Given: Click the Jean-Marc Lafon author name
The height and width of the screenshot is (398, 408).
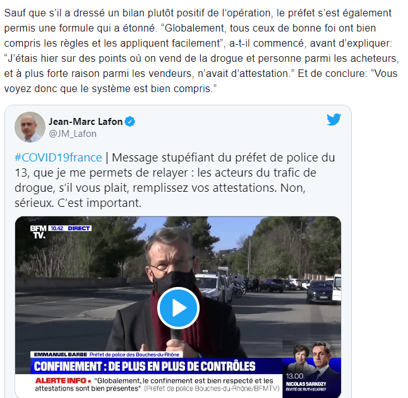Looking at the screenshot, I should coord(86,122).
